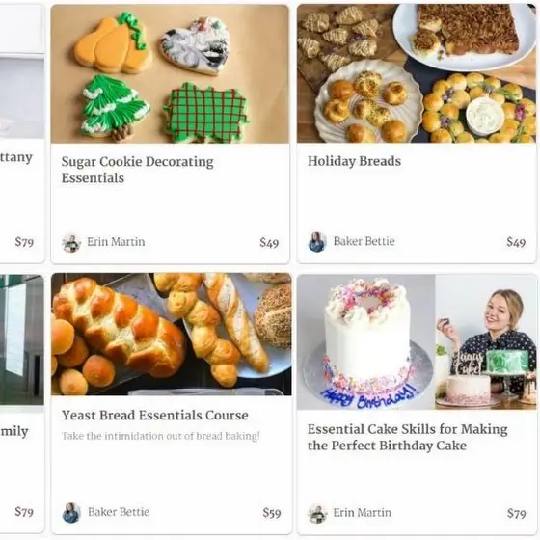Click the $59 price on Yeast Bread card
540x540 pixels.
[272, 513]
